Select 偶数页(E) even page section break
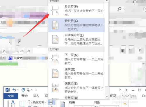The width and height of the screenshot is (146, 107). 77,88
